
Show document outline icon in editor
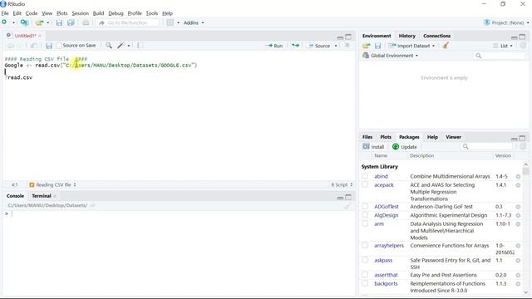(x=347, y=46)
